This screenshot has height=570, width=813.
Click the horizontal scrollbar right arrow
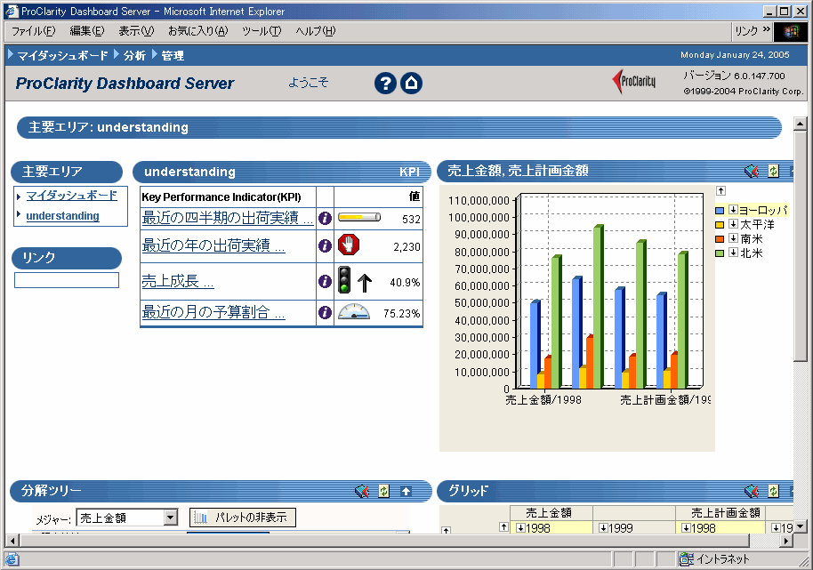pyautogui.click(x=786, y=541)
